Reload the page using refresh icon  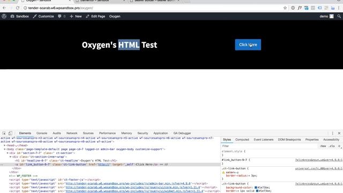pyautogui.click(x=18, y=8)
